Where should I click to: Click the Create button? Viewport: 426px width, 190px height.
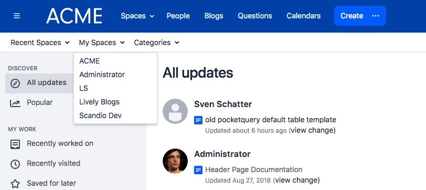[x=352, y=16]
